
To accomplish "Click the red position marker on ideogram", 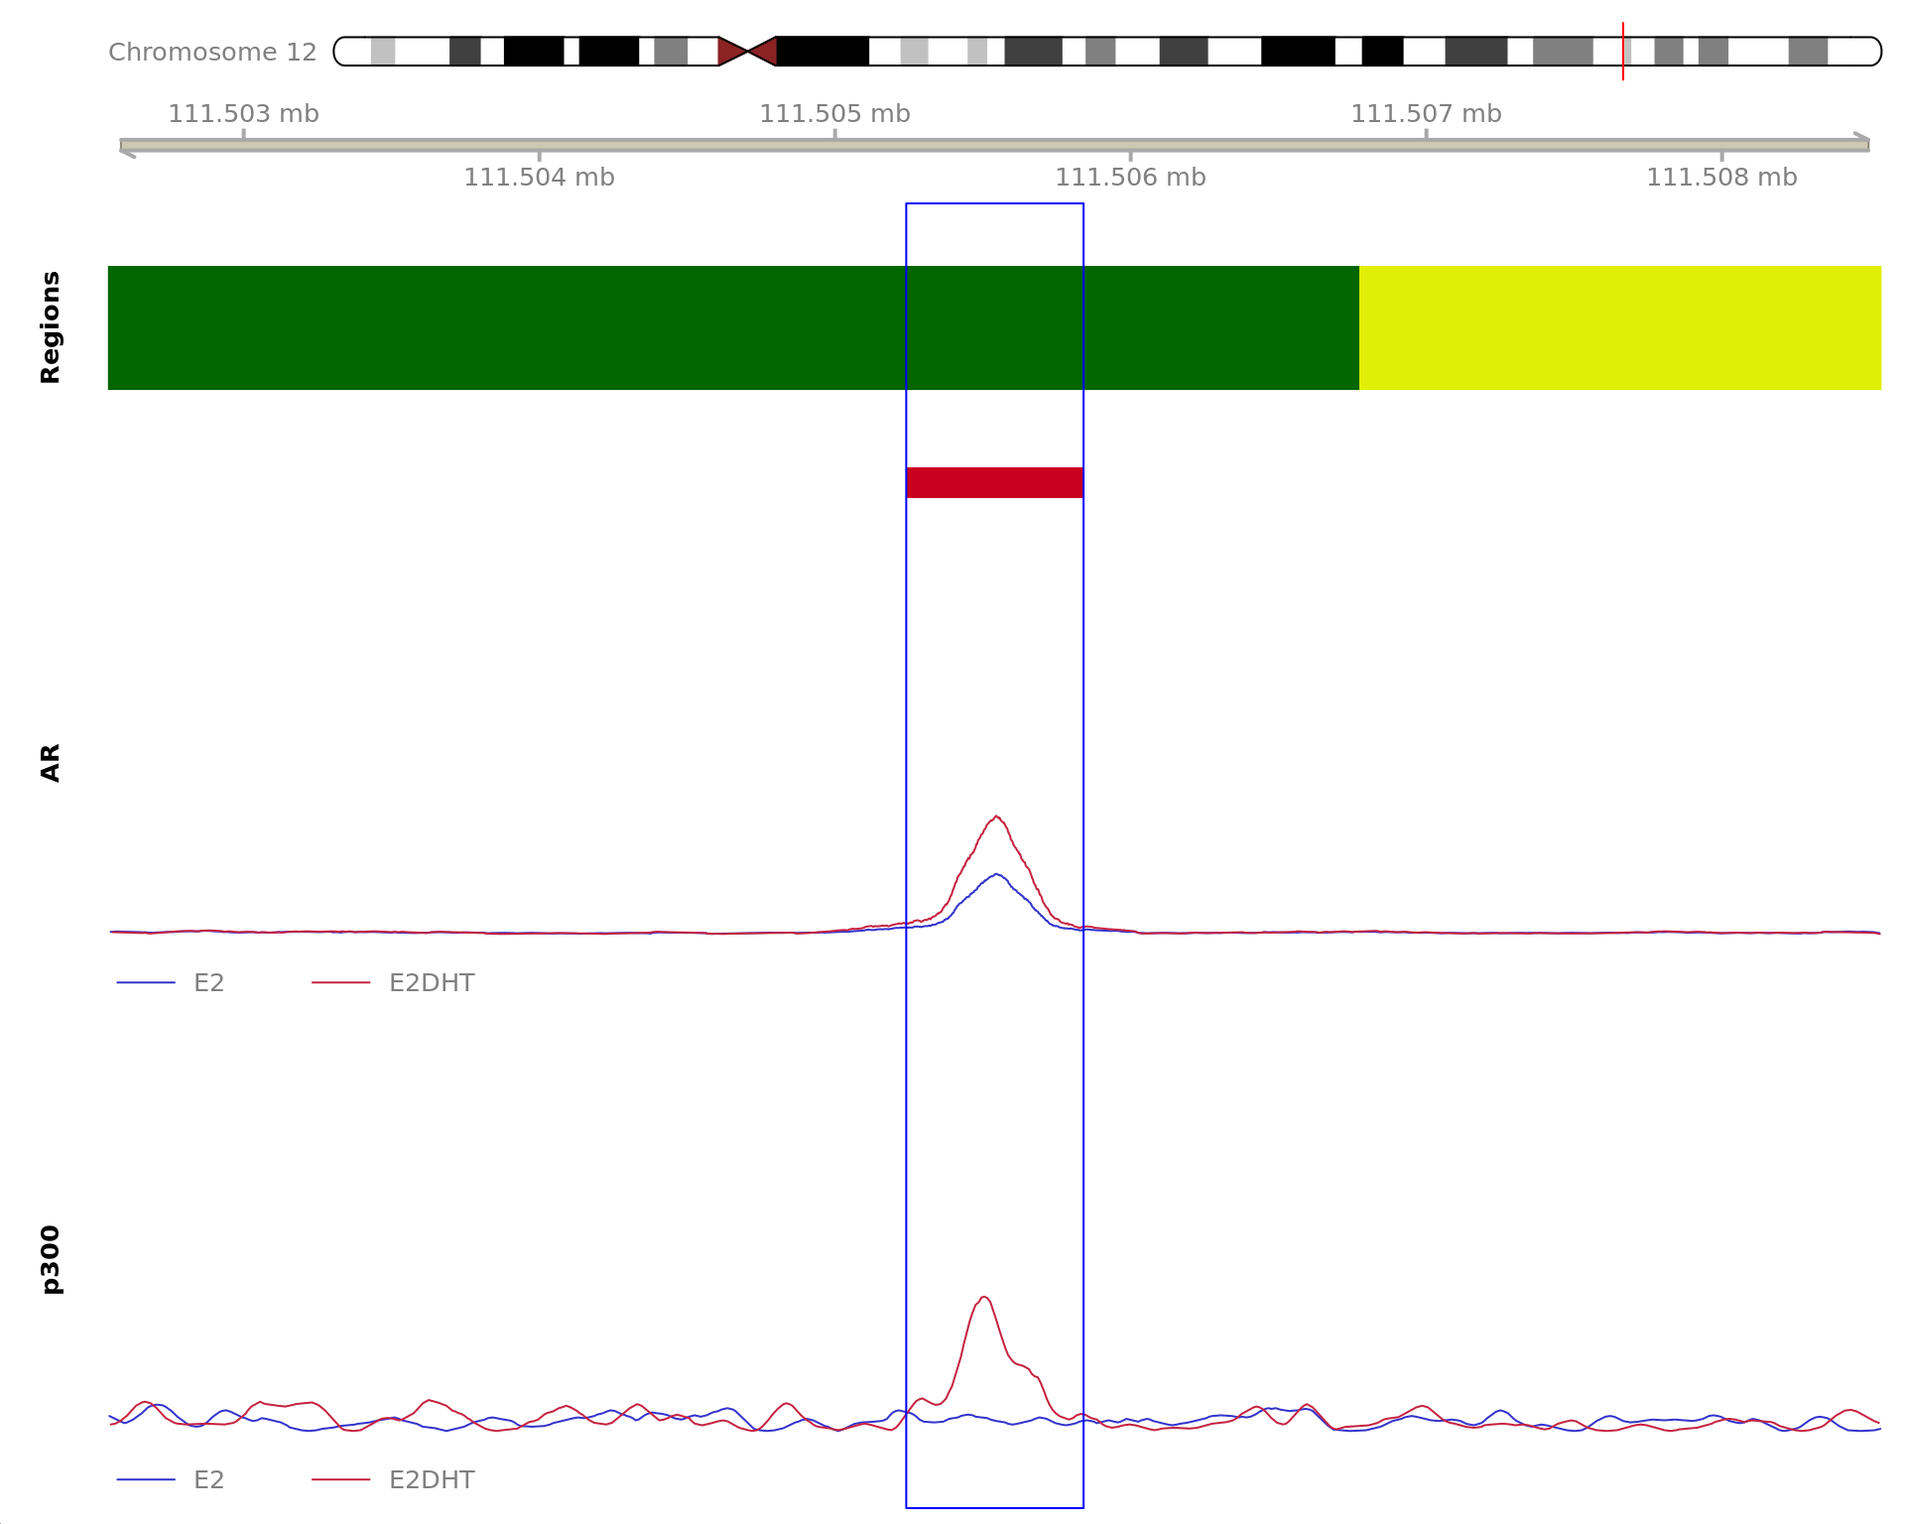I will pos(1623,51).
